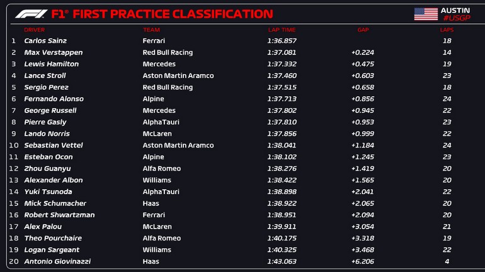The width and height of the screenshot is (485, 272).
Task: Select Lando Norris's gap of +0.999
Action: click(363, 134)
